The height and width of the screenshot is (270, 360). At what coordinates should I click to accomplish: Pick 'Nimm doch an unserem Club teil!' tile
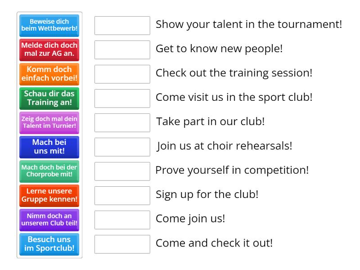[x=49, y=220]
